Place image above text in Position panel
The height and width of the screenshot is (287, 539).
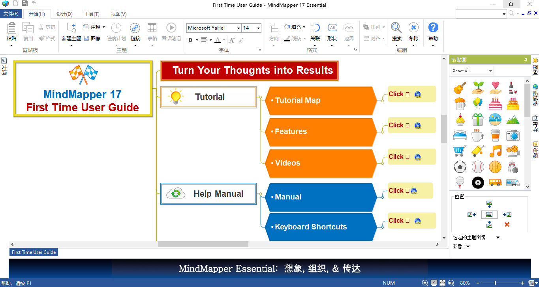point(489,205)
